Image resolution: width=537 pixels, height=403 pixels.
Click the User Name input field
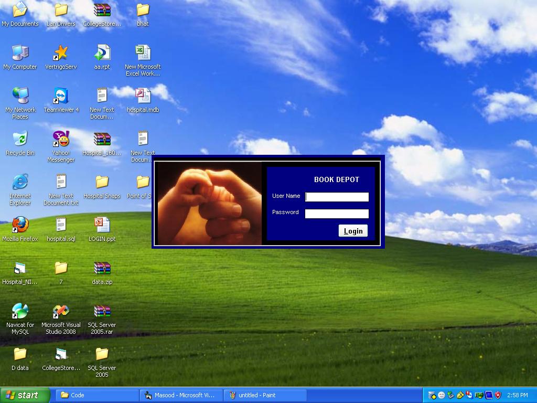337,197
